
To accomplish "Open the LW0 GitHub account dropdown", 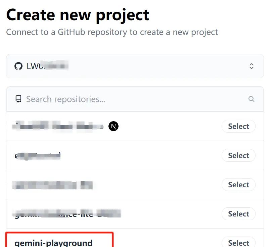I will point(135,66).
